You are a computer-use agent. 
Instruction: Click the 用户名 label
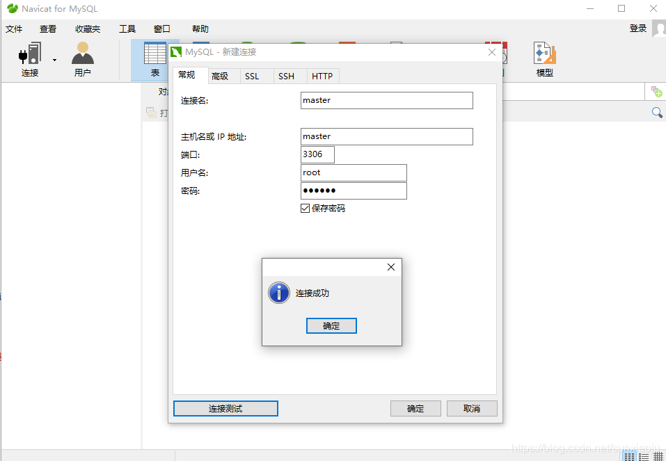click(195, 172)
